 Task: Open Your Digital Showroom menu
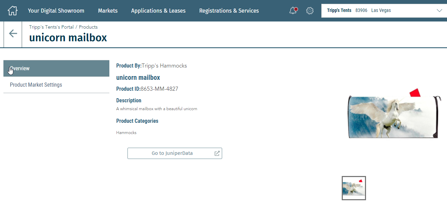pos(56,11)
